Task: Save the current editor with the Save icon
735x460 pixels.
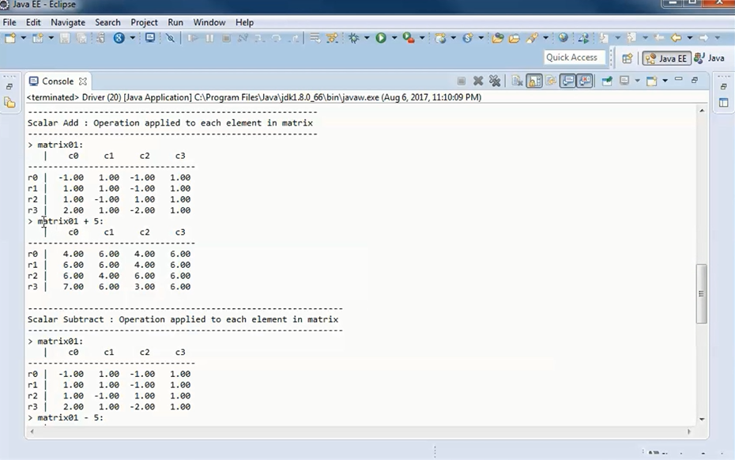Action: tap(65, 37)
